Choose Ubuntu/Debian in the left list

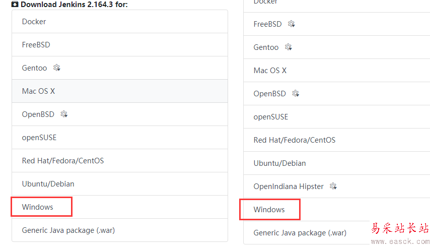coord(48,184)
